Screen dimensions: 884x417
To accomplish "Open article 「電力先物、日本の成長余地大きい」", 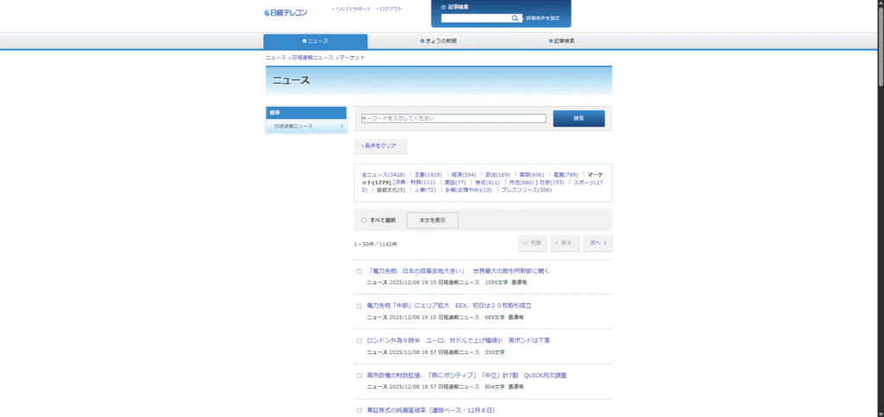I will (458, 271).
